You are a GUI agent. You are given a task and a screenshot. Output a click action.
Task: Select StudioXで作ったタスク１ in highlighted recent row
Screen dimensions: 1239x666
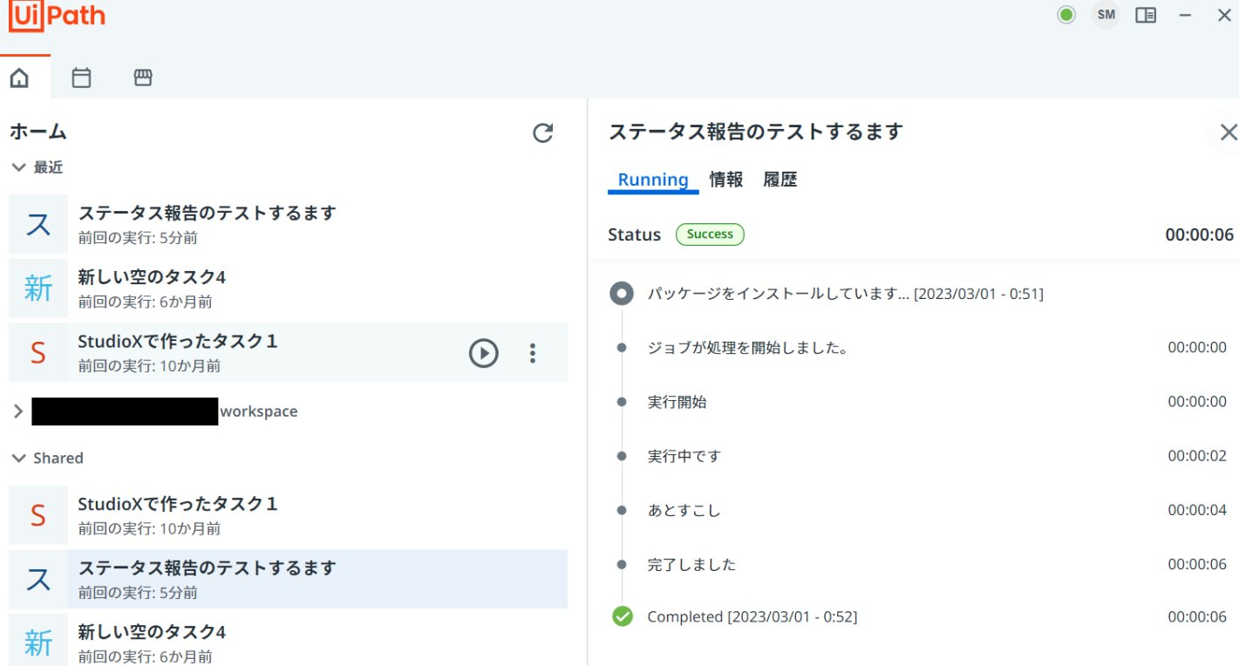[x=288, y=353]
